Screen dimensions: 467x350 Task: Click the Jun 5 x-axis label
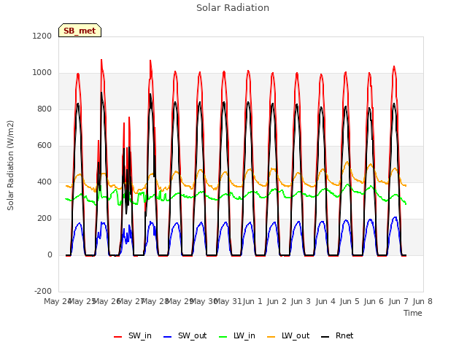(x=350, y=301)
